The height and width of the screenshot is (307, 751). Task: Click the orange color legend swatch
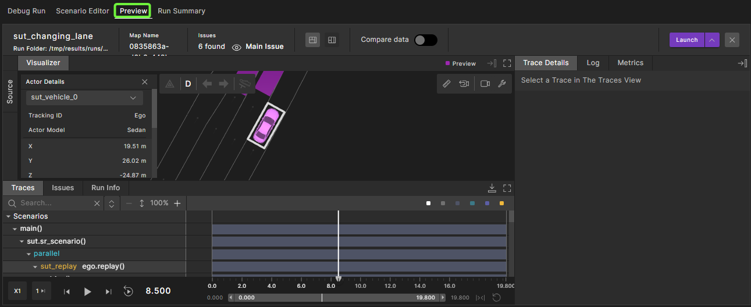(501, 204)
